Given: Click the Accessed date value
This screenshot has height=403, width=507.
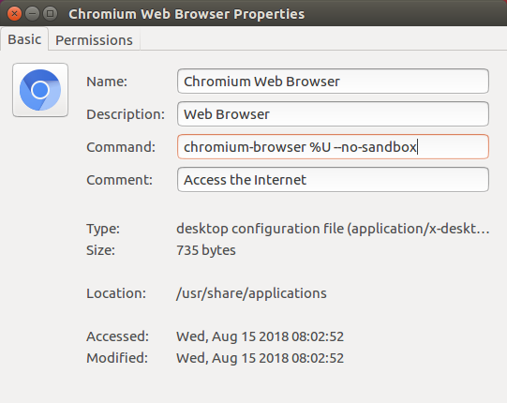Looking at the screenshot, I should tap(260, 336).
